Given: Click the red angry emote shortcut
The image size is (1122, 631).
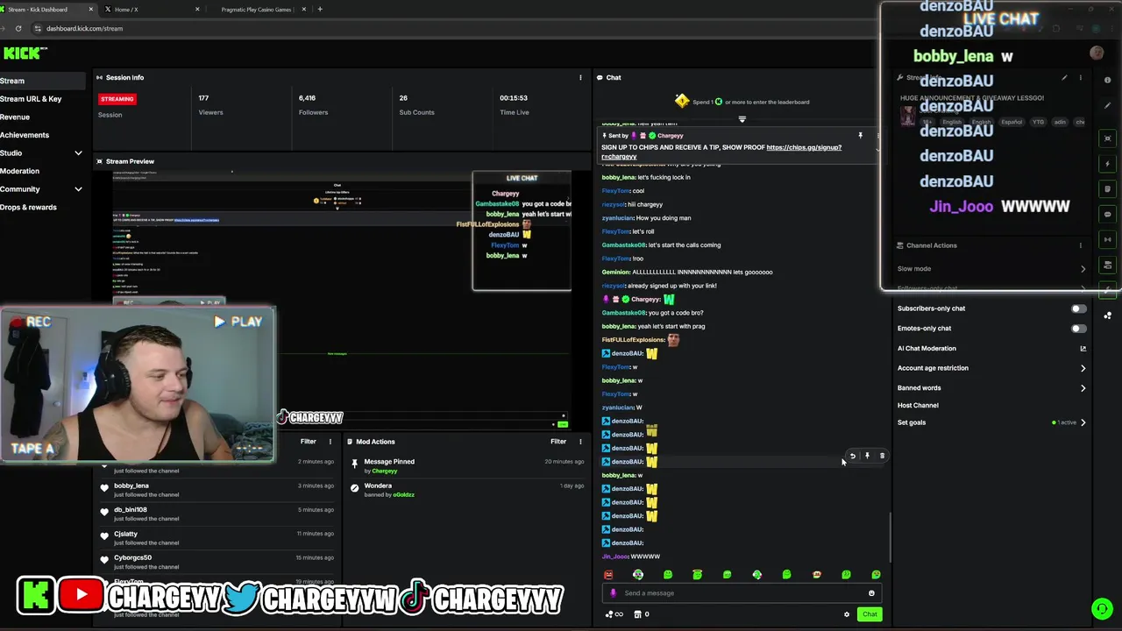Looking at the screenshot, I should 608,575.
